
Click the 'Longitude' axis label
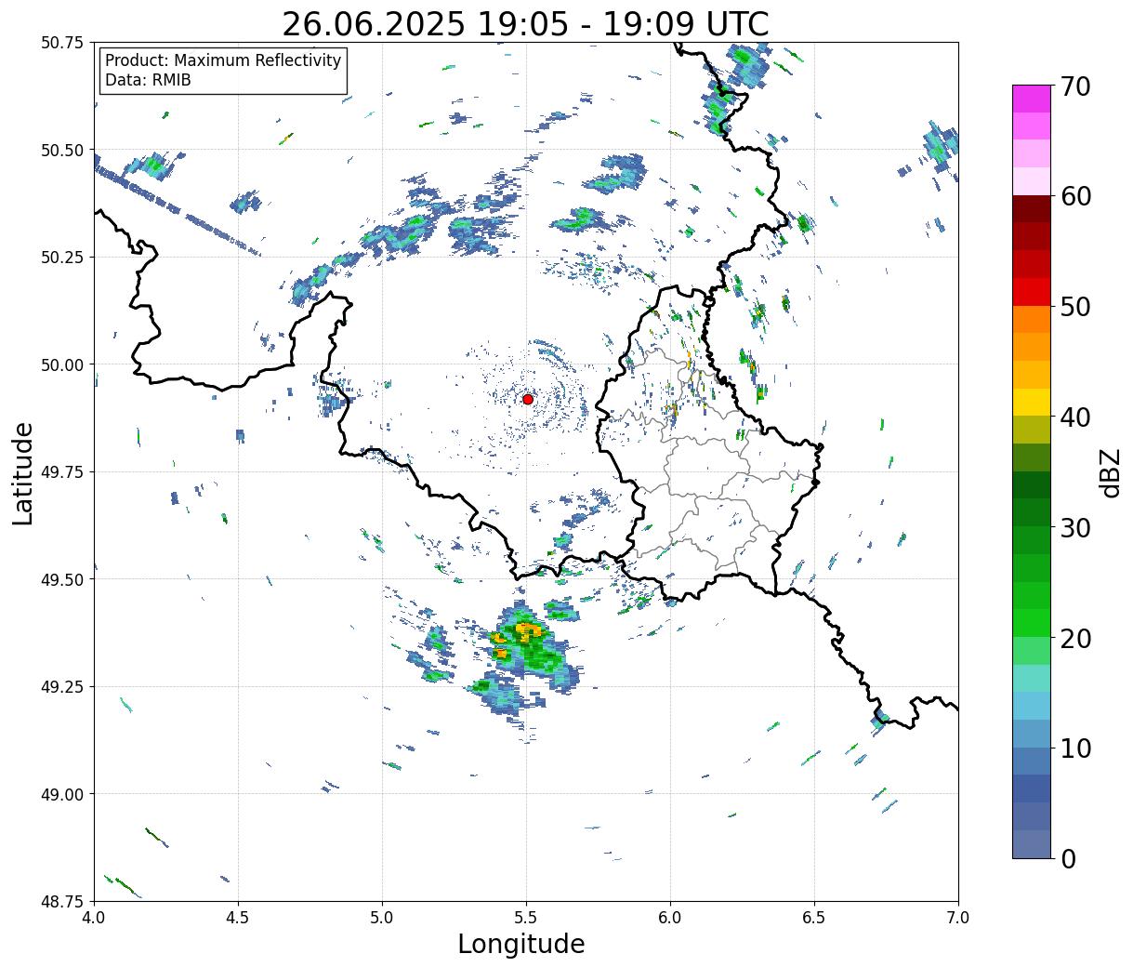pyautogui.click(x=521, y=944)
